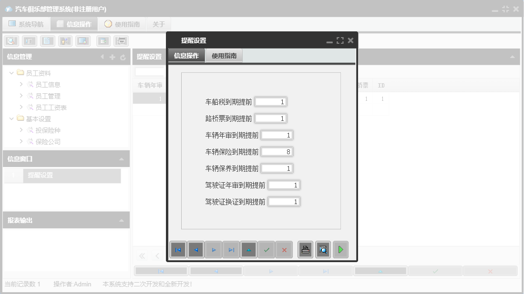Select 提醒设置 row in 信息窗口 list
The width and height of the screenshot is (524, 294).
click(62, 176)
